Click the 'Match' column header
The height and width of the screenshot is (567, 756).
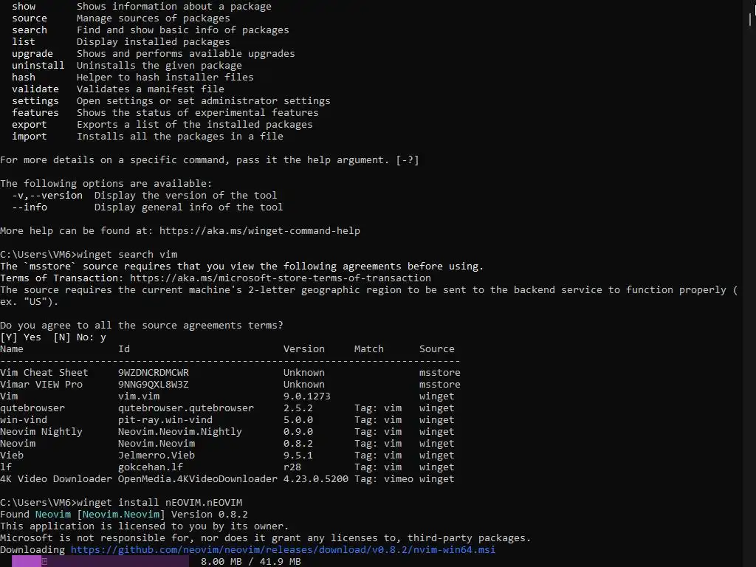coord(369,349)
